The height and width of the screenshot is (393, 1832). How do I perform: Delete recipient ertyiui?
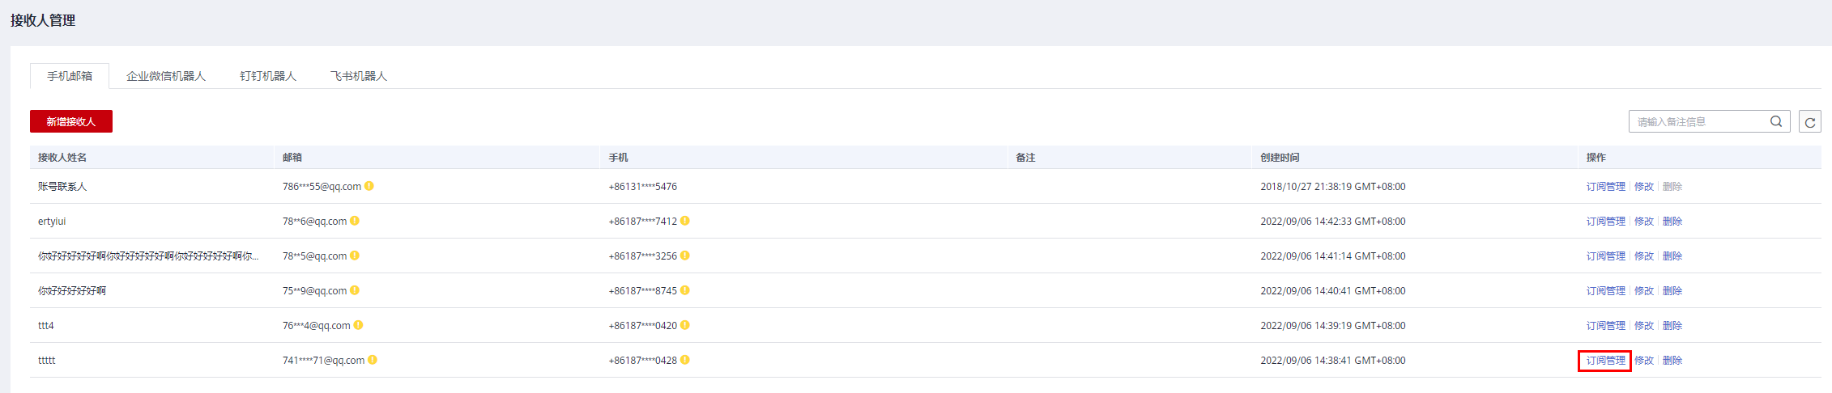pos(1672,222)
